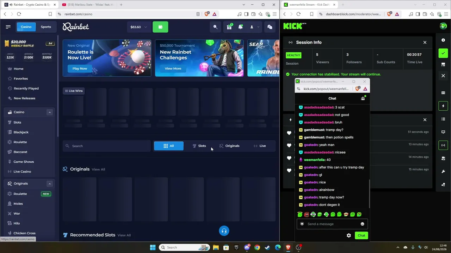Select the Live filter tab
This screenshot has height=253, width=451.
pyautogui.click(x=260, y=146)
